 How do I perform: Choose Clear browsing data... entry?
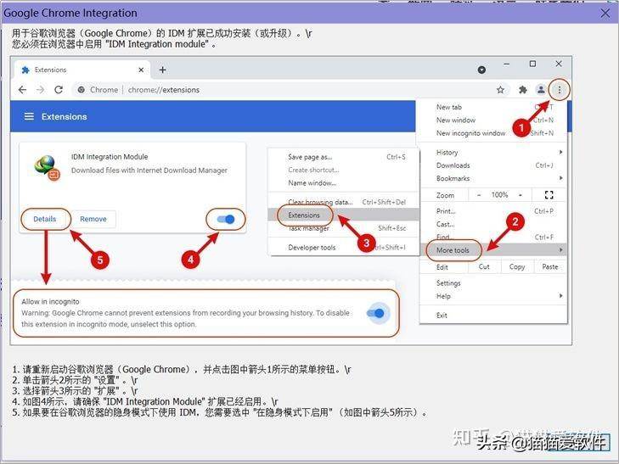[x=343, y=202]
